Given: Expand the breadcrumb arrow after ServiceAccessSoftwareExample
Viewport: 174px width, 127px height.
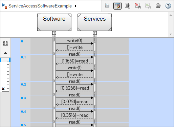Looking at the screenshot, I should tap(76, 6).
